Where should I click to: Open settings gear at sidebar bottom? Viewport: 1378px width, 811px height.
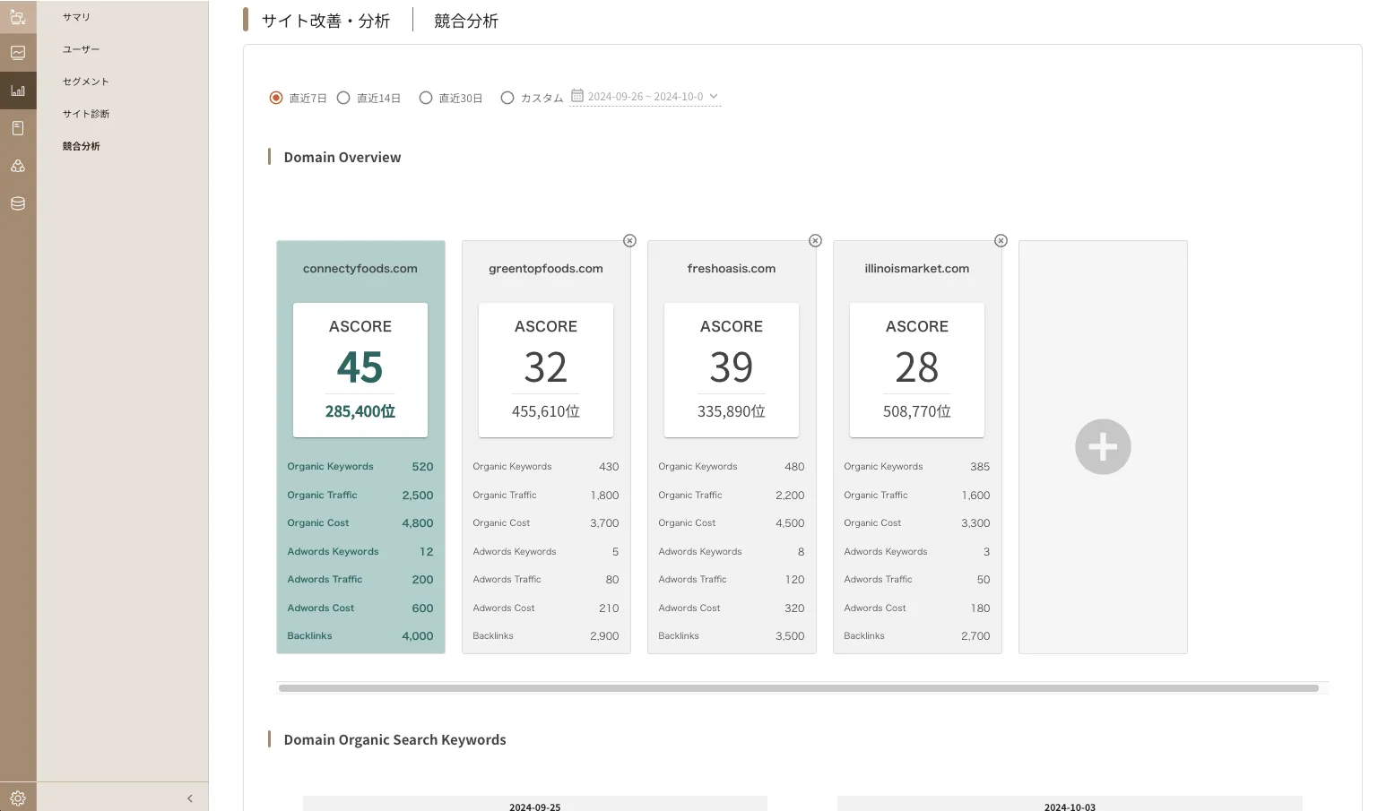18,798
